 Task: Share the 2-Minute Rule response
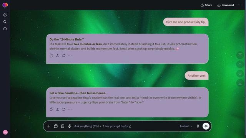coord(58,56)
